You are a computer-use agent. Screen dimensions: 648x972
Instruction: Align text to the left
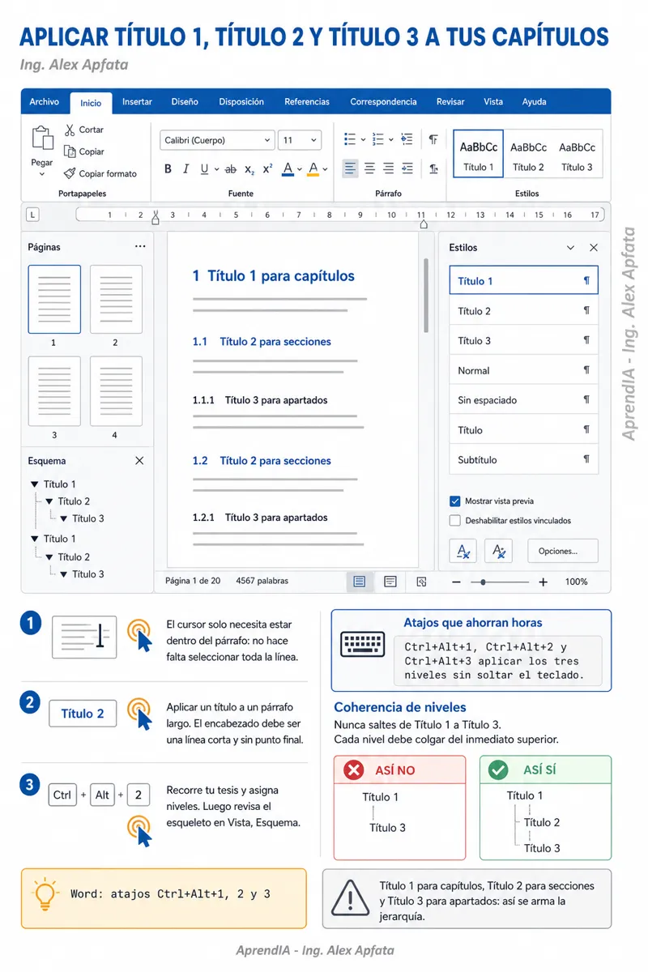(x=350, y=168)
